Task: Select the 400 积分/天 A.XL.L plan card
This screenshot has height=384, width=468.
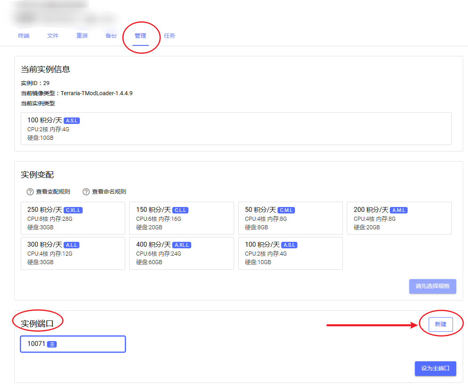Action: (x=182, y=253)
